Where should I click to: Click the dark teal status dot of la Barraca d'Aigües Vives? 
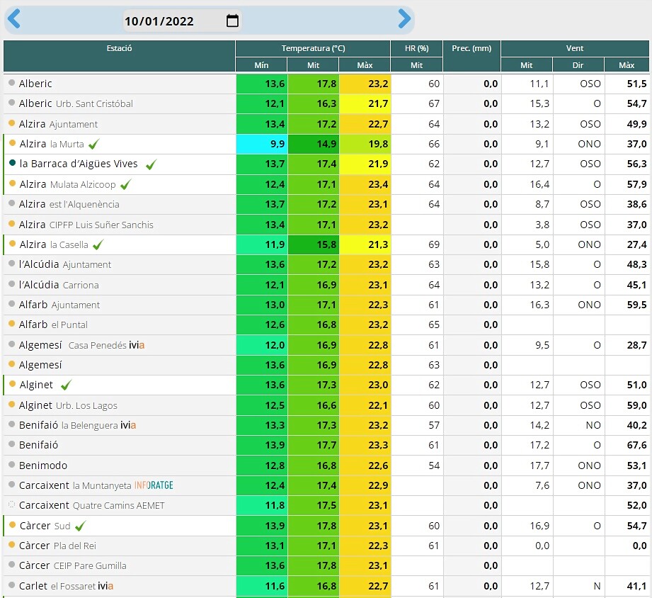[13, 163]
